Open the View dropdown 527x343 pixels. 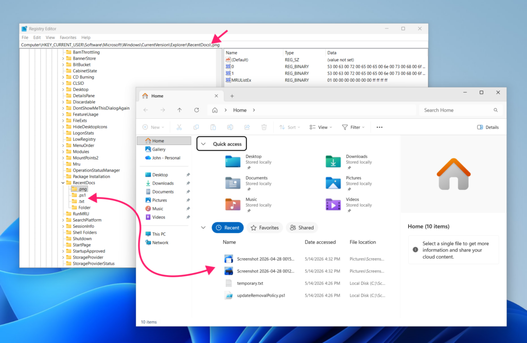click(x=321, y=128)
